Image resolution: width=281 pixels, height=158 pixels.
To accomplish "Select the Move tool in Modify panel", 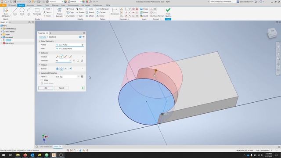I will [x=70, y=9].
